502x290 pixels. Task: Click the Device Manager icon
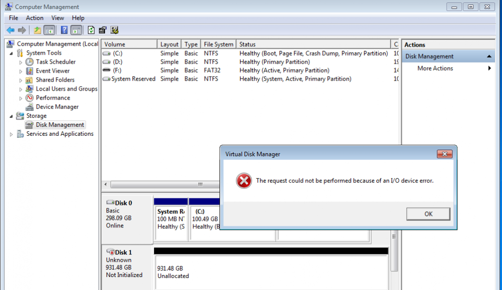click(30, 107)
